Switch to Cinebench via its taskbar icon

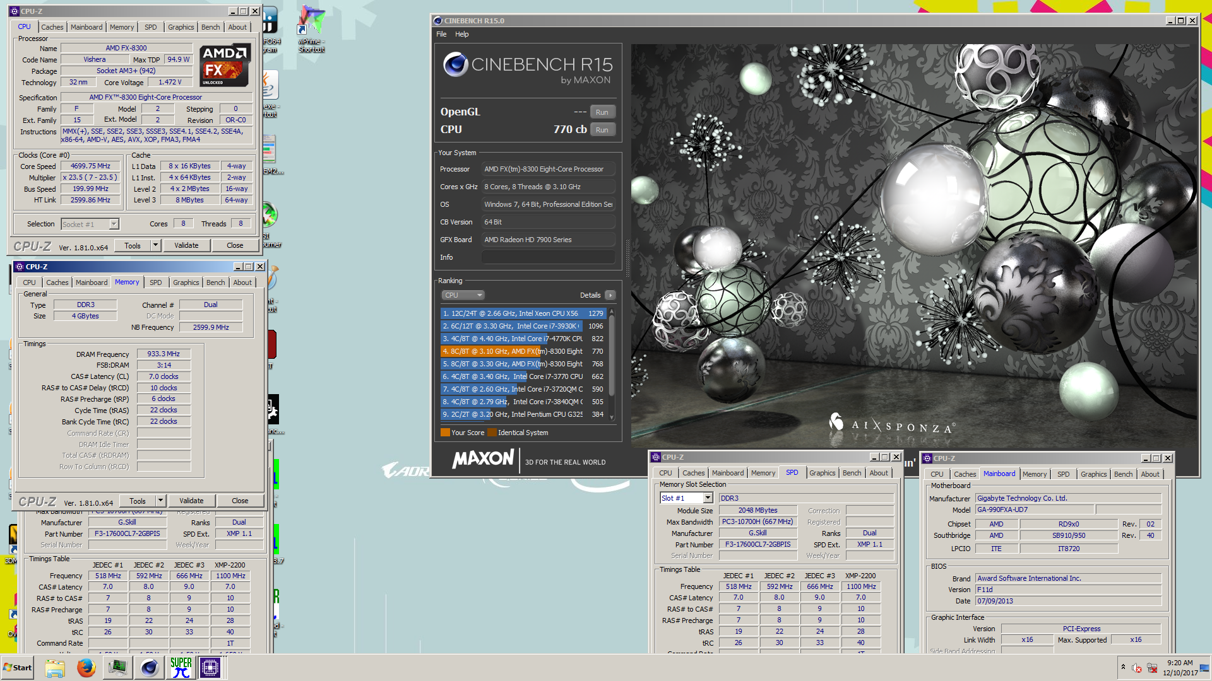pyautogui.click(x=150, y=667)
